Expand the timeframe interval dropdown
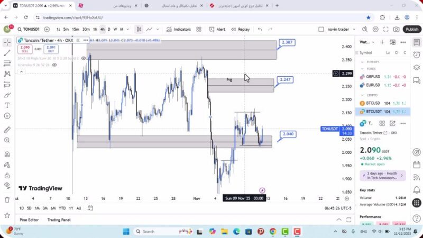 pyautogui.click(x=128, y=30)
